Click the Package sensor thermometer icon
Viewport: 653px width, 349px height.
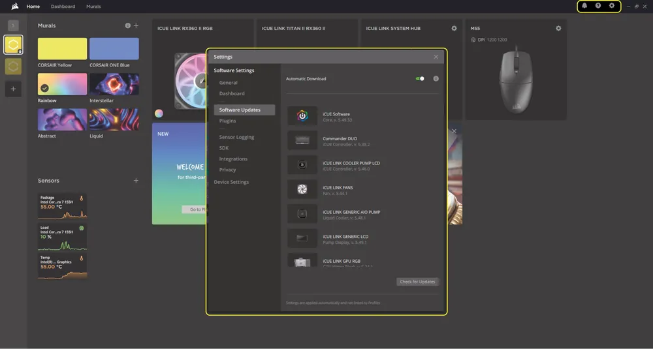[81, 198]
